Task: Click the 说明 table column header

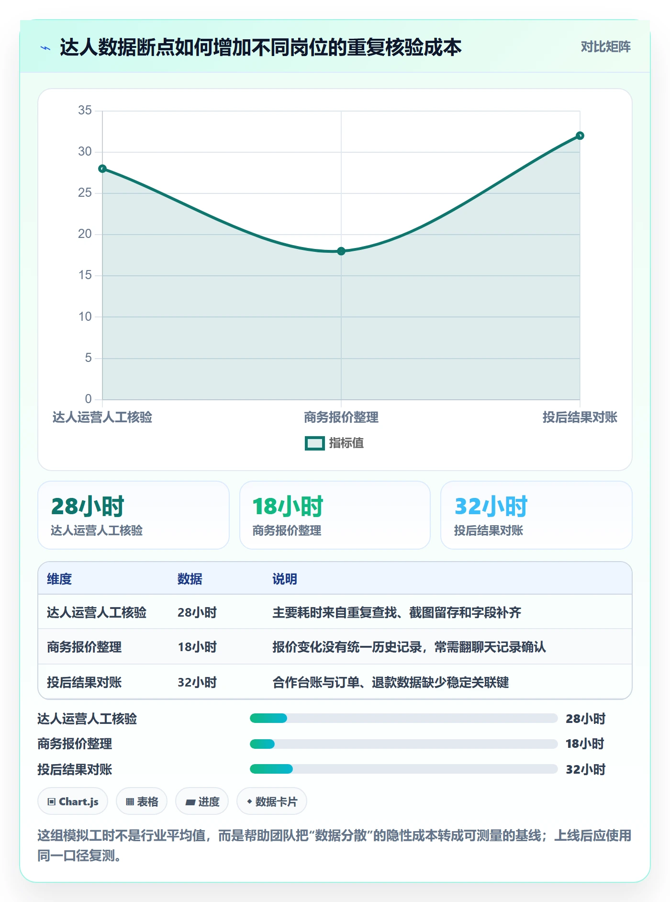Action: [x=285, y=579]
